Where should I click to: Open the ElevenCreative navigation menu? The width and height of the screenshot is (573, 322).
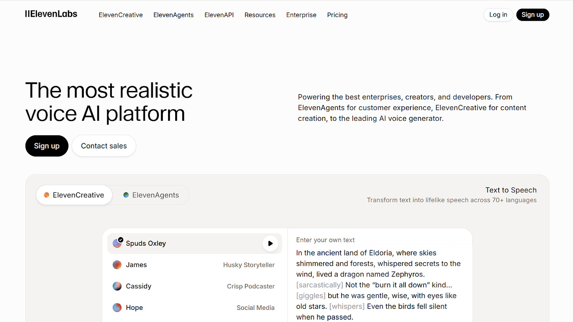coord(121,15)
